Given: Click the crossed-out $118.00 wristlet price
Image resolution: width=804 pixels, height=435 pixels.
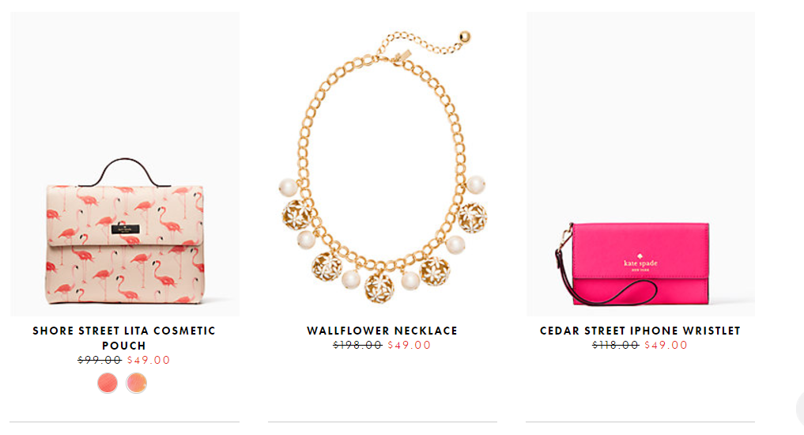Looking at the screenshot, I should pyautogui.click(x=615, y=345).
